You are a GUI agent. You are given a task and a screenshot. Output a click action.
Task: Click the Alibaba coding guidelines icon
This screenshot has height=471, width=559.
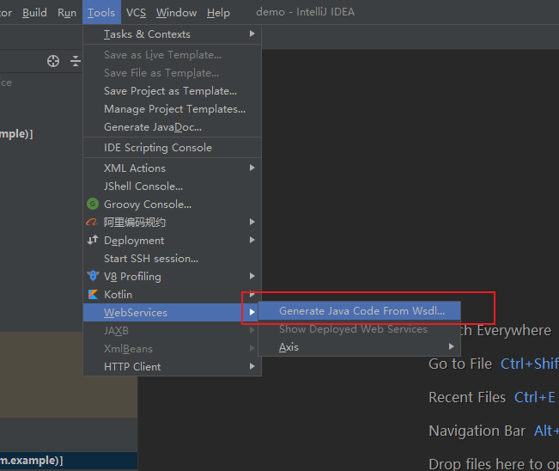click(92, 222)
